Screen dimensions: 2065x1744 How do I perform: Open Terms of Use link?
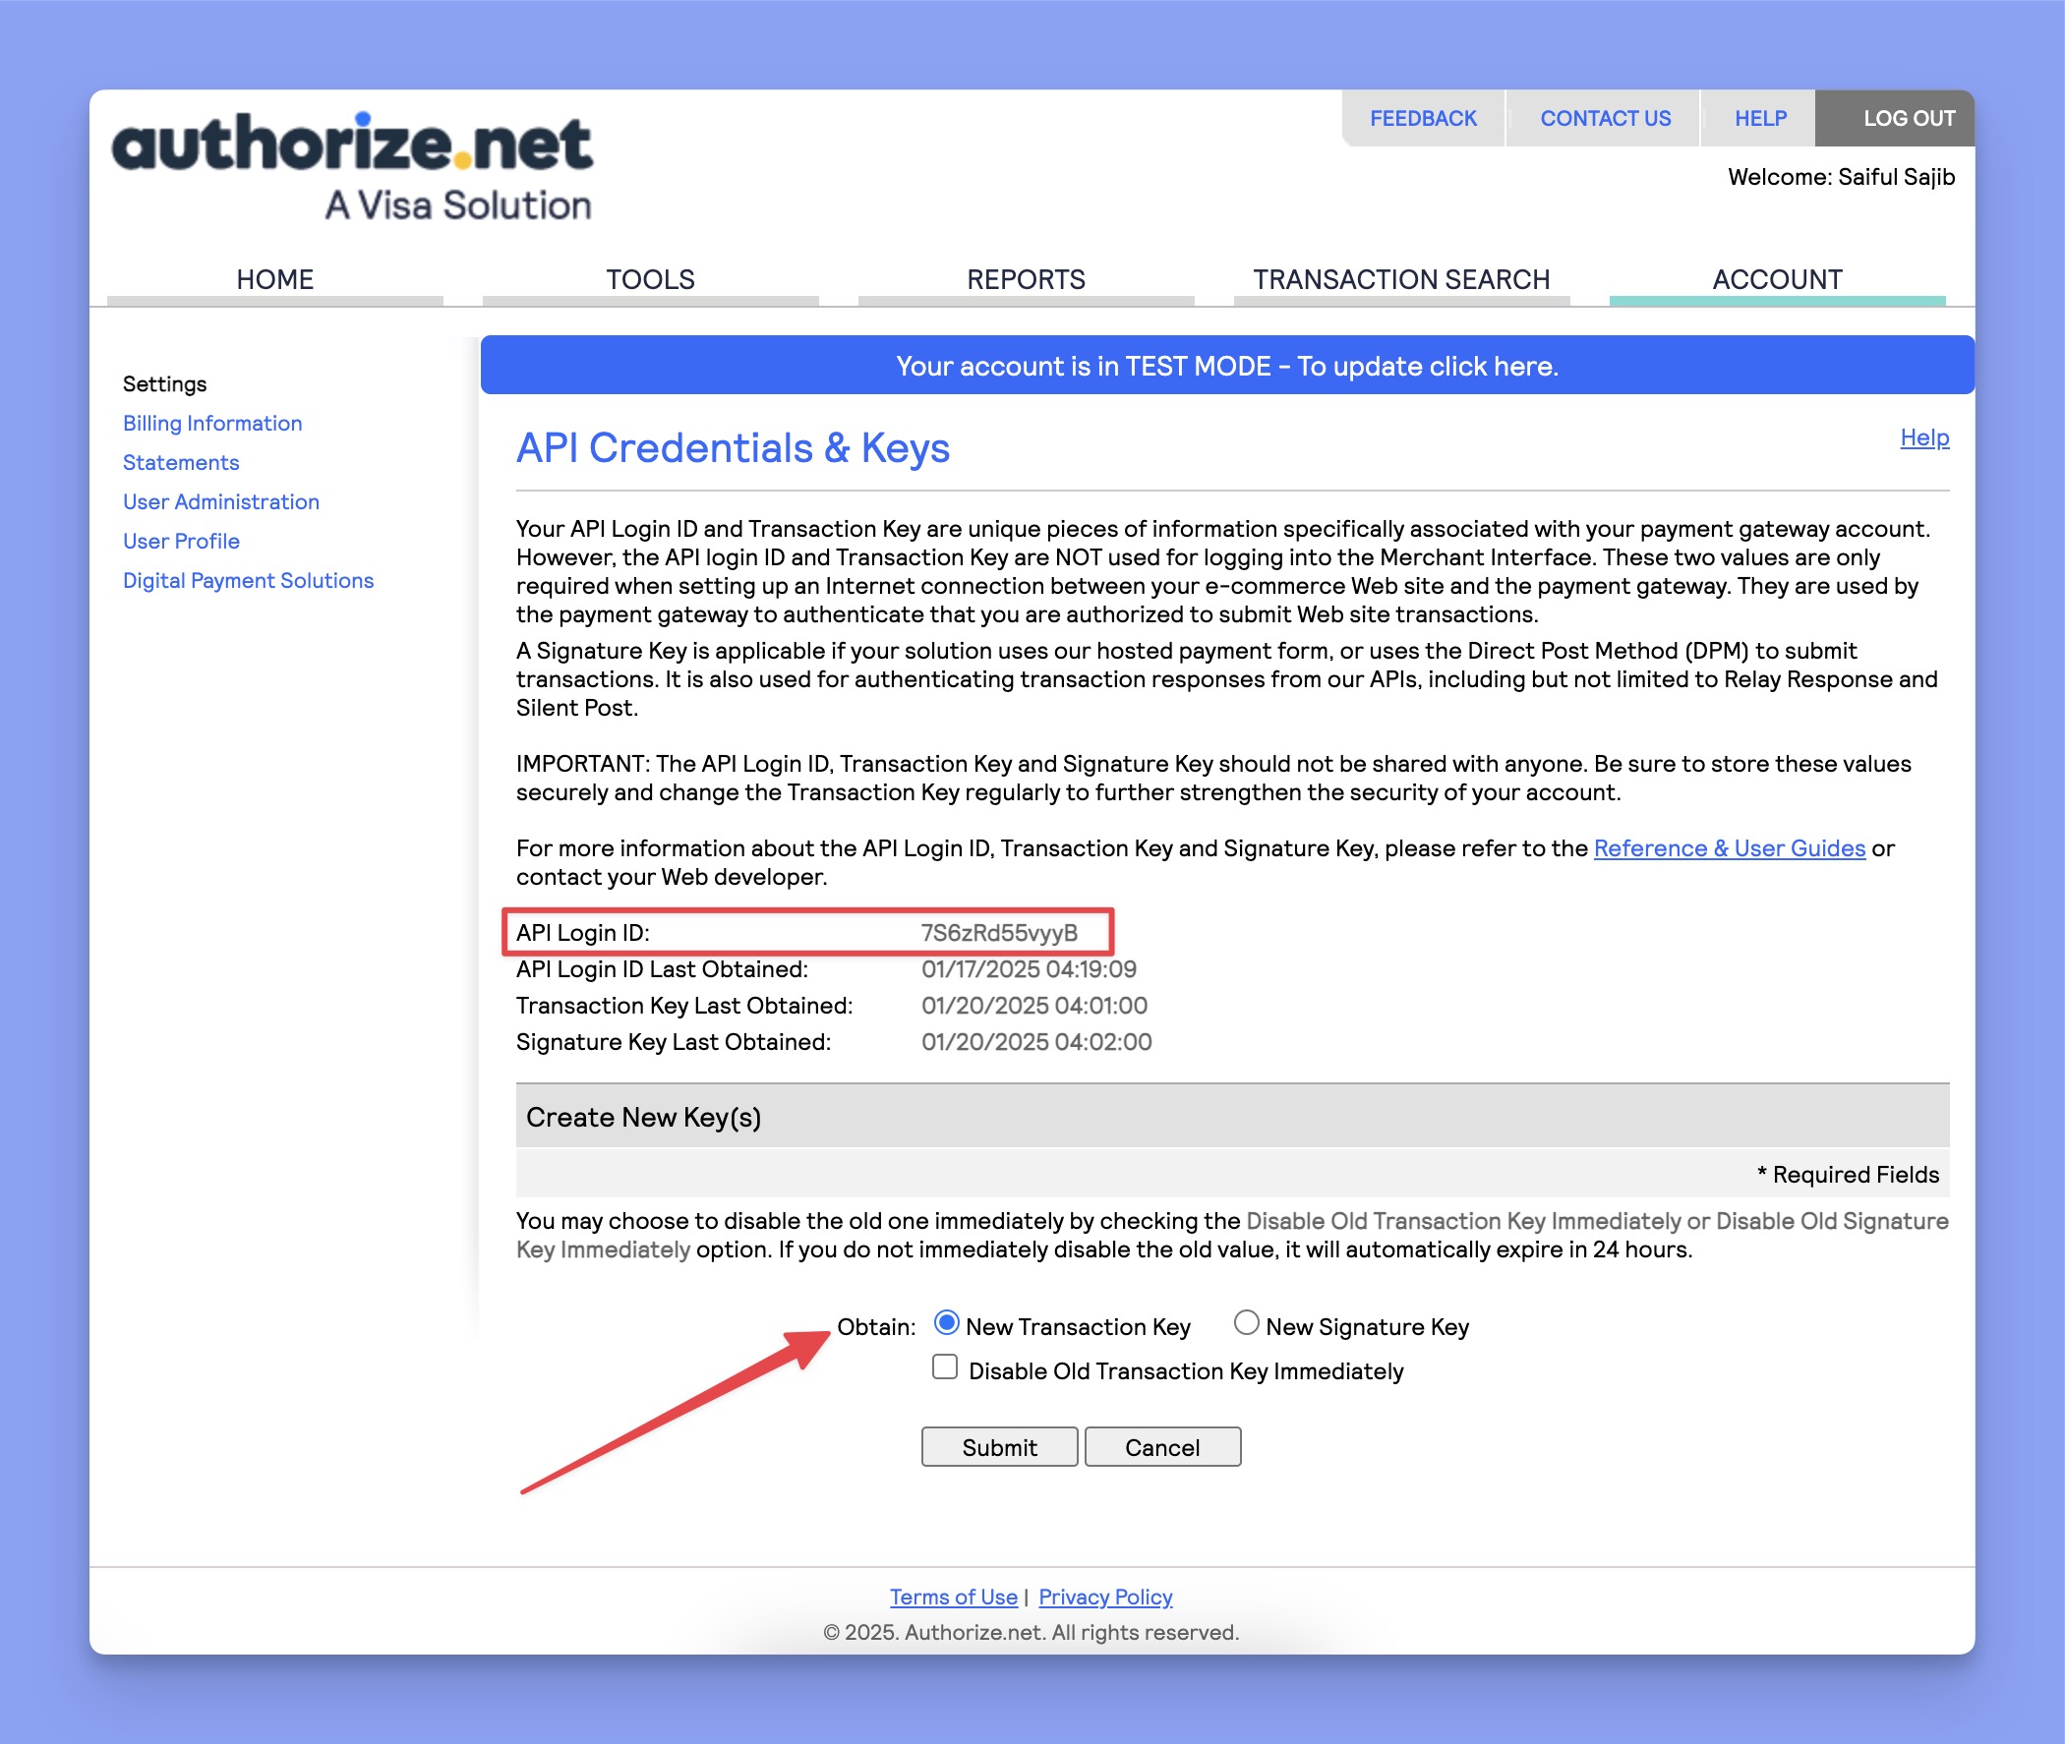tap(954, 1597)
